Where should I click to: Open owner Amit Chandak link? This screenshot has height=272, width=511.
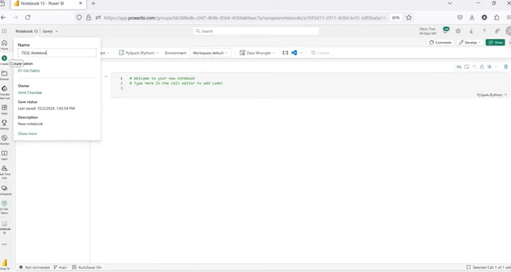tap(30, 92)
